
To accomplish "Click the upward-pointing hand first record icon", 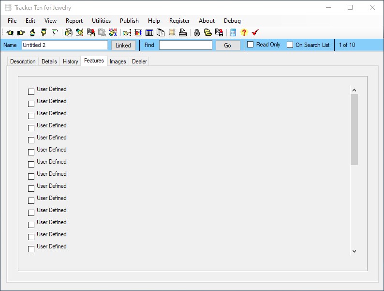I will 32,32.
